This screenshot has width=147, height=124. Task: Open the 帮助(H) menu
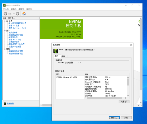click(x=29, y=9)
